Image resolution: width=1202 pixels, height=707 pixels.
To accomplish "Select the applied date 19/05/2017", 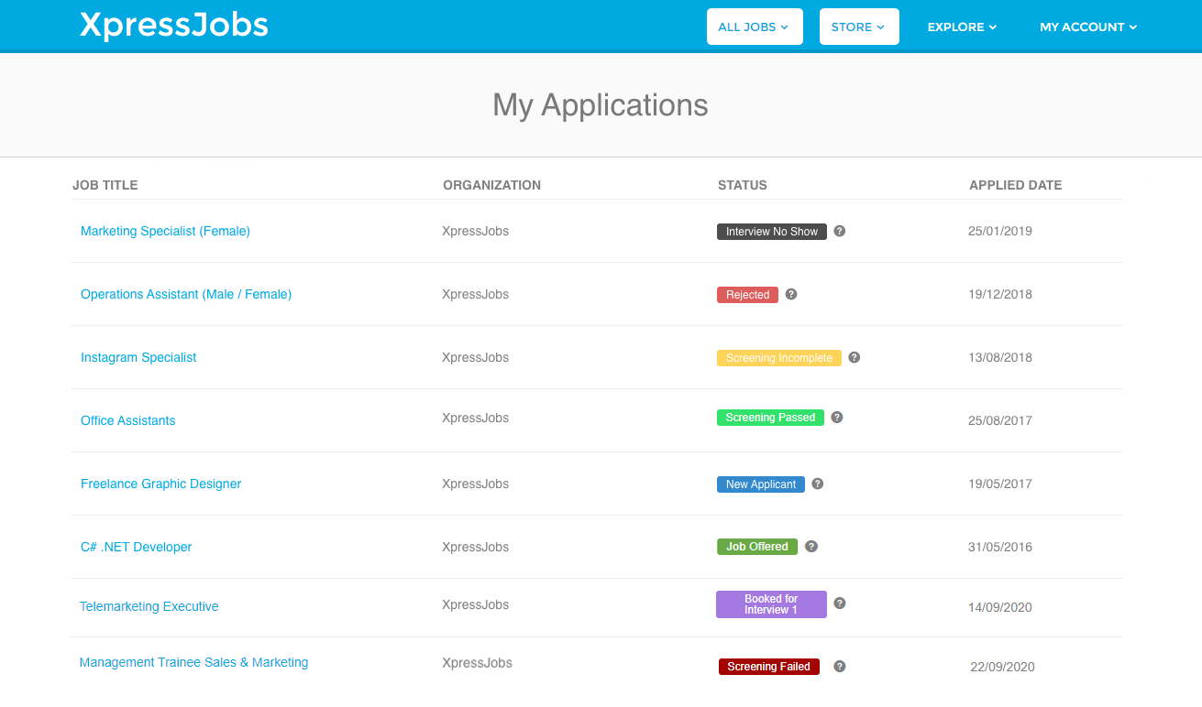I will pyautogui.click(x=1000, y=484).
